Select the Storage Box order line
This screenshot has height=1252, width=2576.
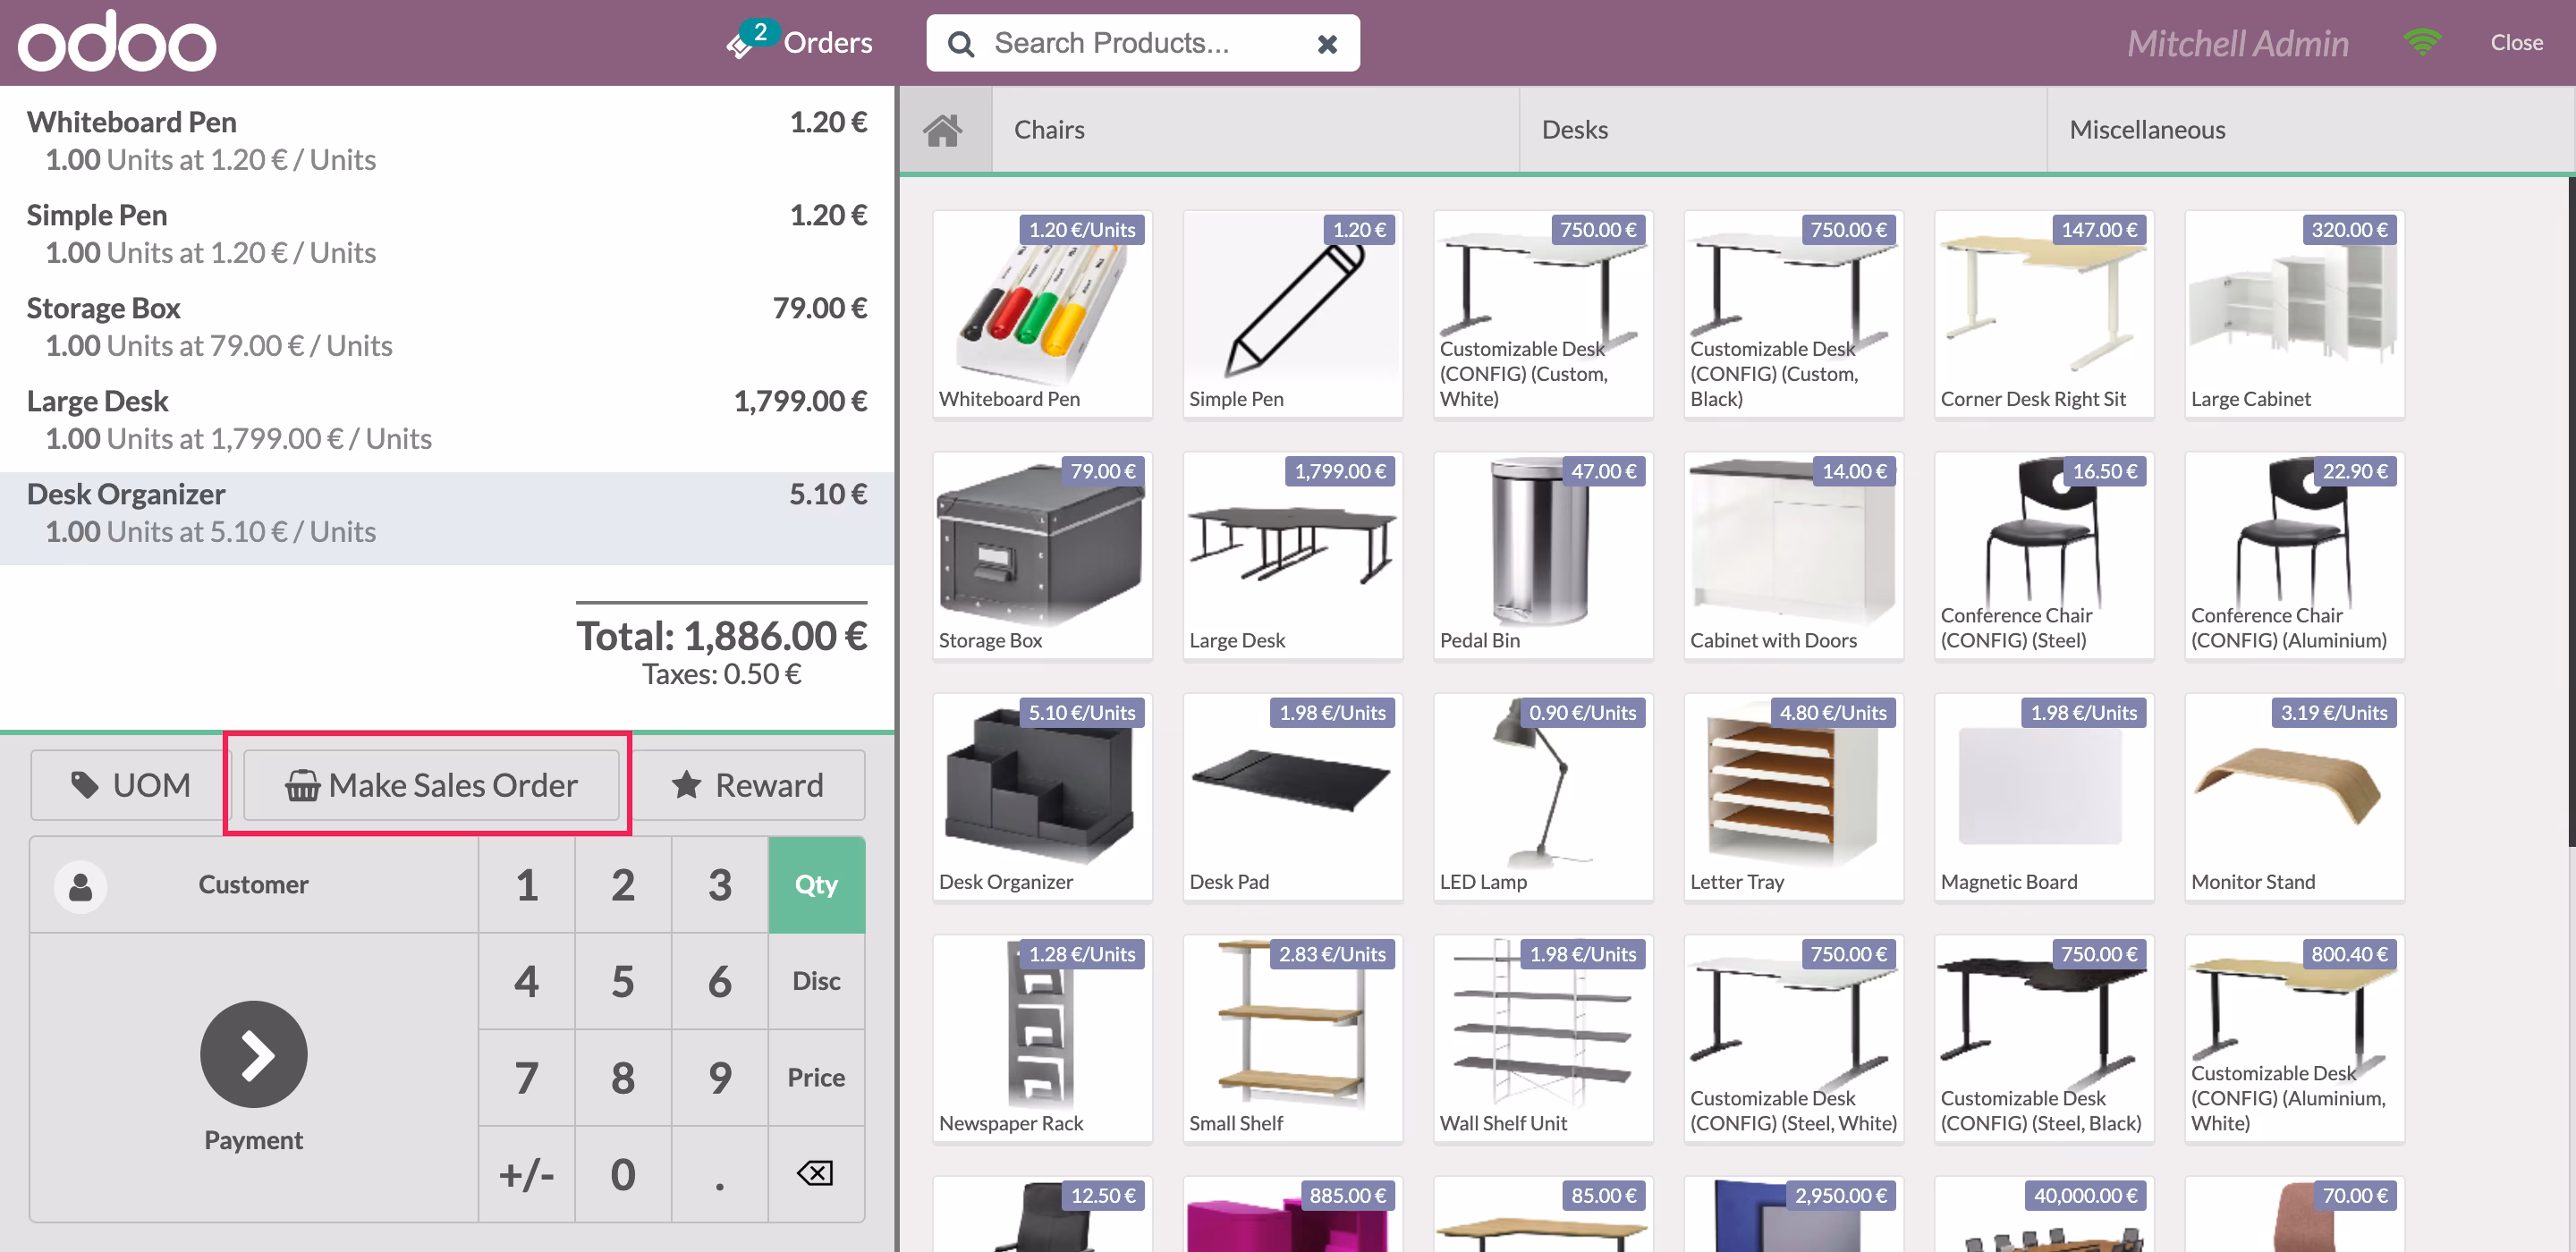point(447,326)
